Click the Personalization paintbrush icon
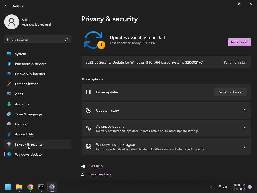This screenshot has height=193, width=257. 9,84
